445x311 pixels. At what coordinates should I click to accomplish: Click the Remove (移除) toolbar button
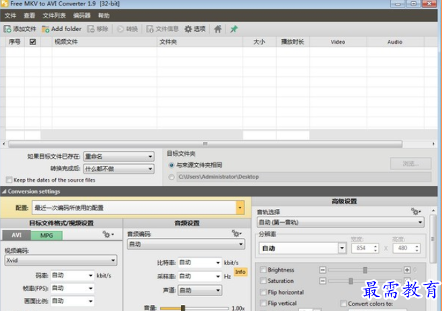(x=98, y=29)
